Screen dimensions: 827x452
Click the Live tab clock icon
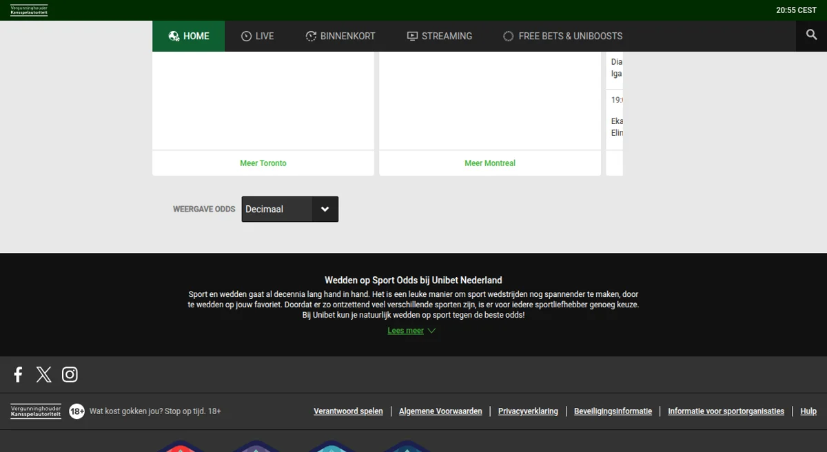246,36
